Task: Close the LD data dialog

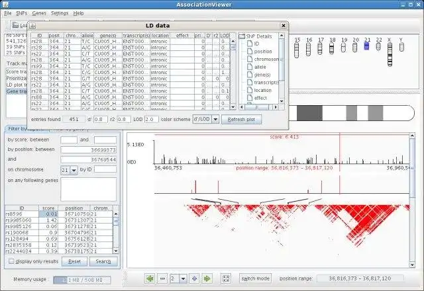Action: [283, 26]
